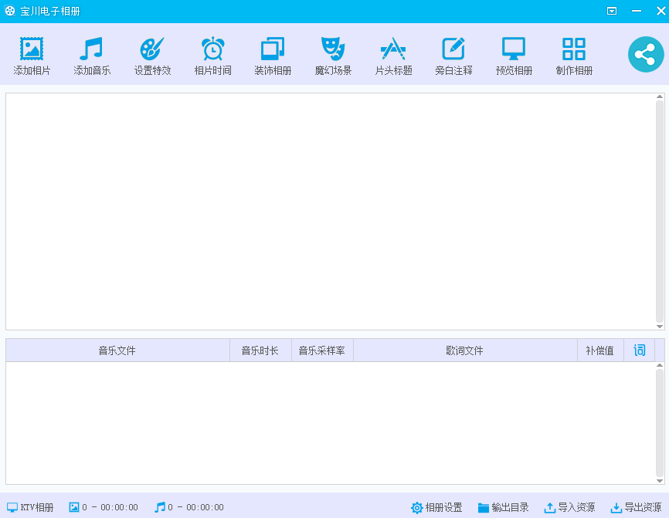This screenshot has width=669, height=518.
Task: Open 魔幻场景 theater masks tool
Action: tap(333, 50)
